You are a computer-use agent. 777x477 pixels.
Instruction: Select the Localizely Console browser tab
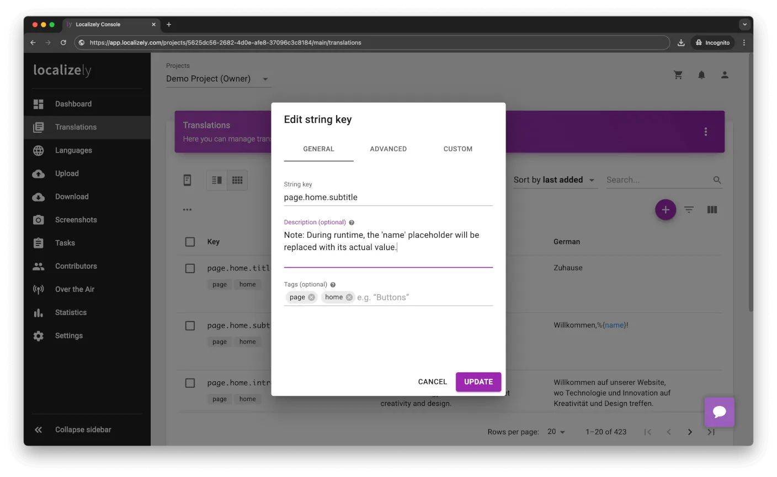(110, 24)
